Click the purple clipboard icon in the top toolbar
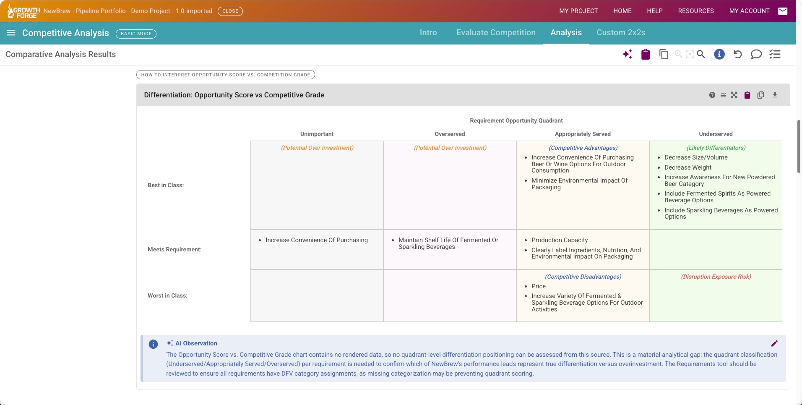The width and height of the screenshot is (802, 405). point(646,54)
